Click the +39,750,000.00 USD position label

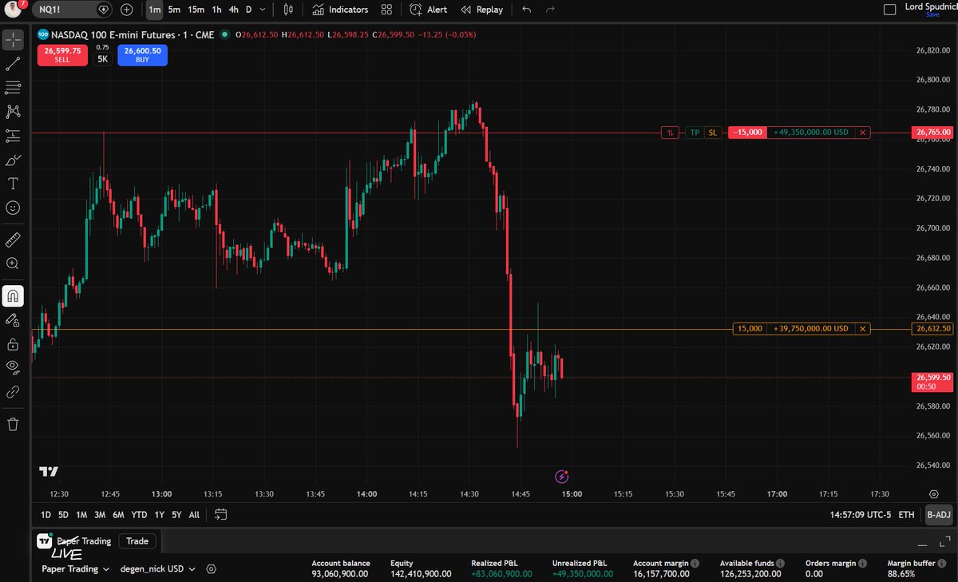810,328
